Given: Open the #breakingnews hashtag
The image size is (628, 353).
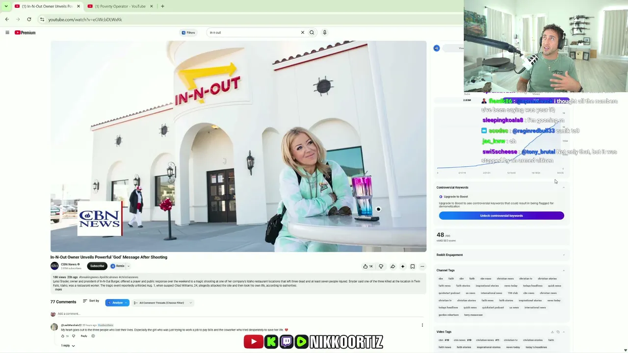Looking at the screenshot, I should tap(89, 277).
